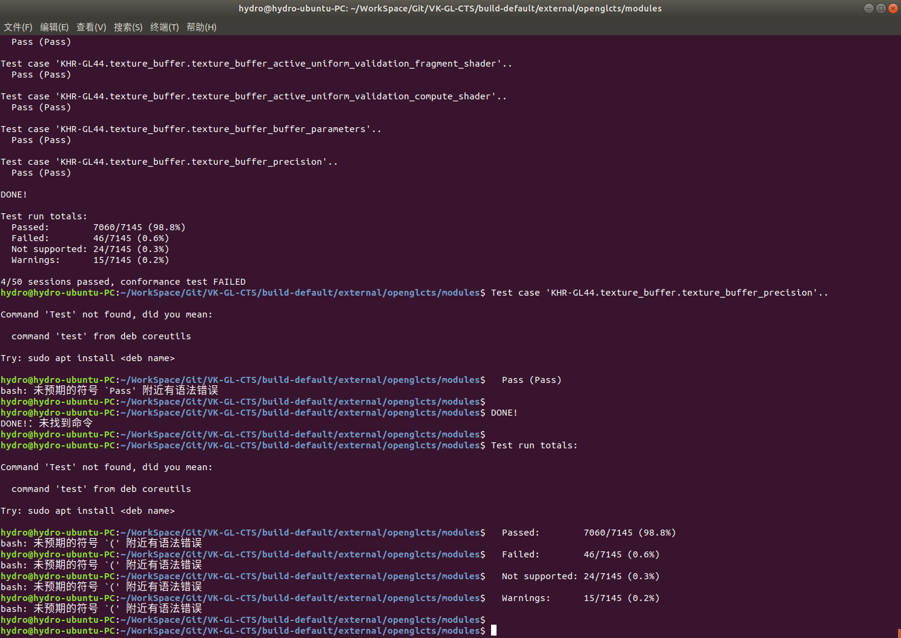Open the 查看(V) menu

91,27
